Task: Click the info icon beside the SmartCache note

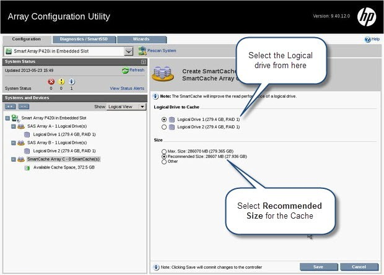Action: point(155,96)
